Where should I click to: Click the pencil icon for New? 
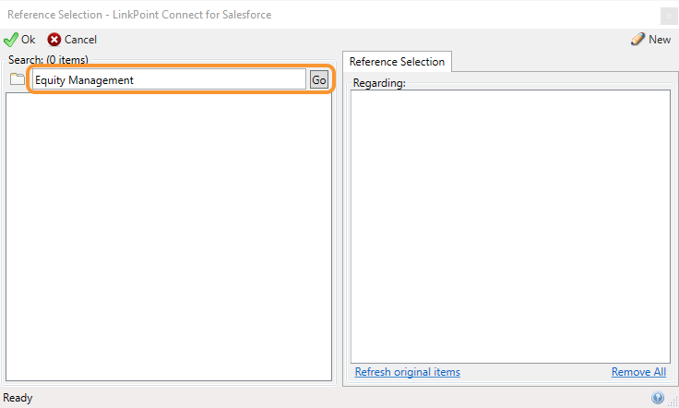point(637,39)
